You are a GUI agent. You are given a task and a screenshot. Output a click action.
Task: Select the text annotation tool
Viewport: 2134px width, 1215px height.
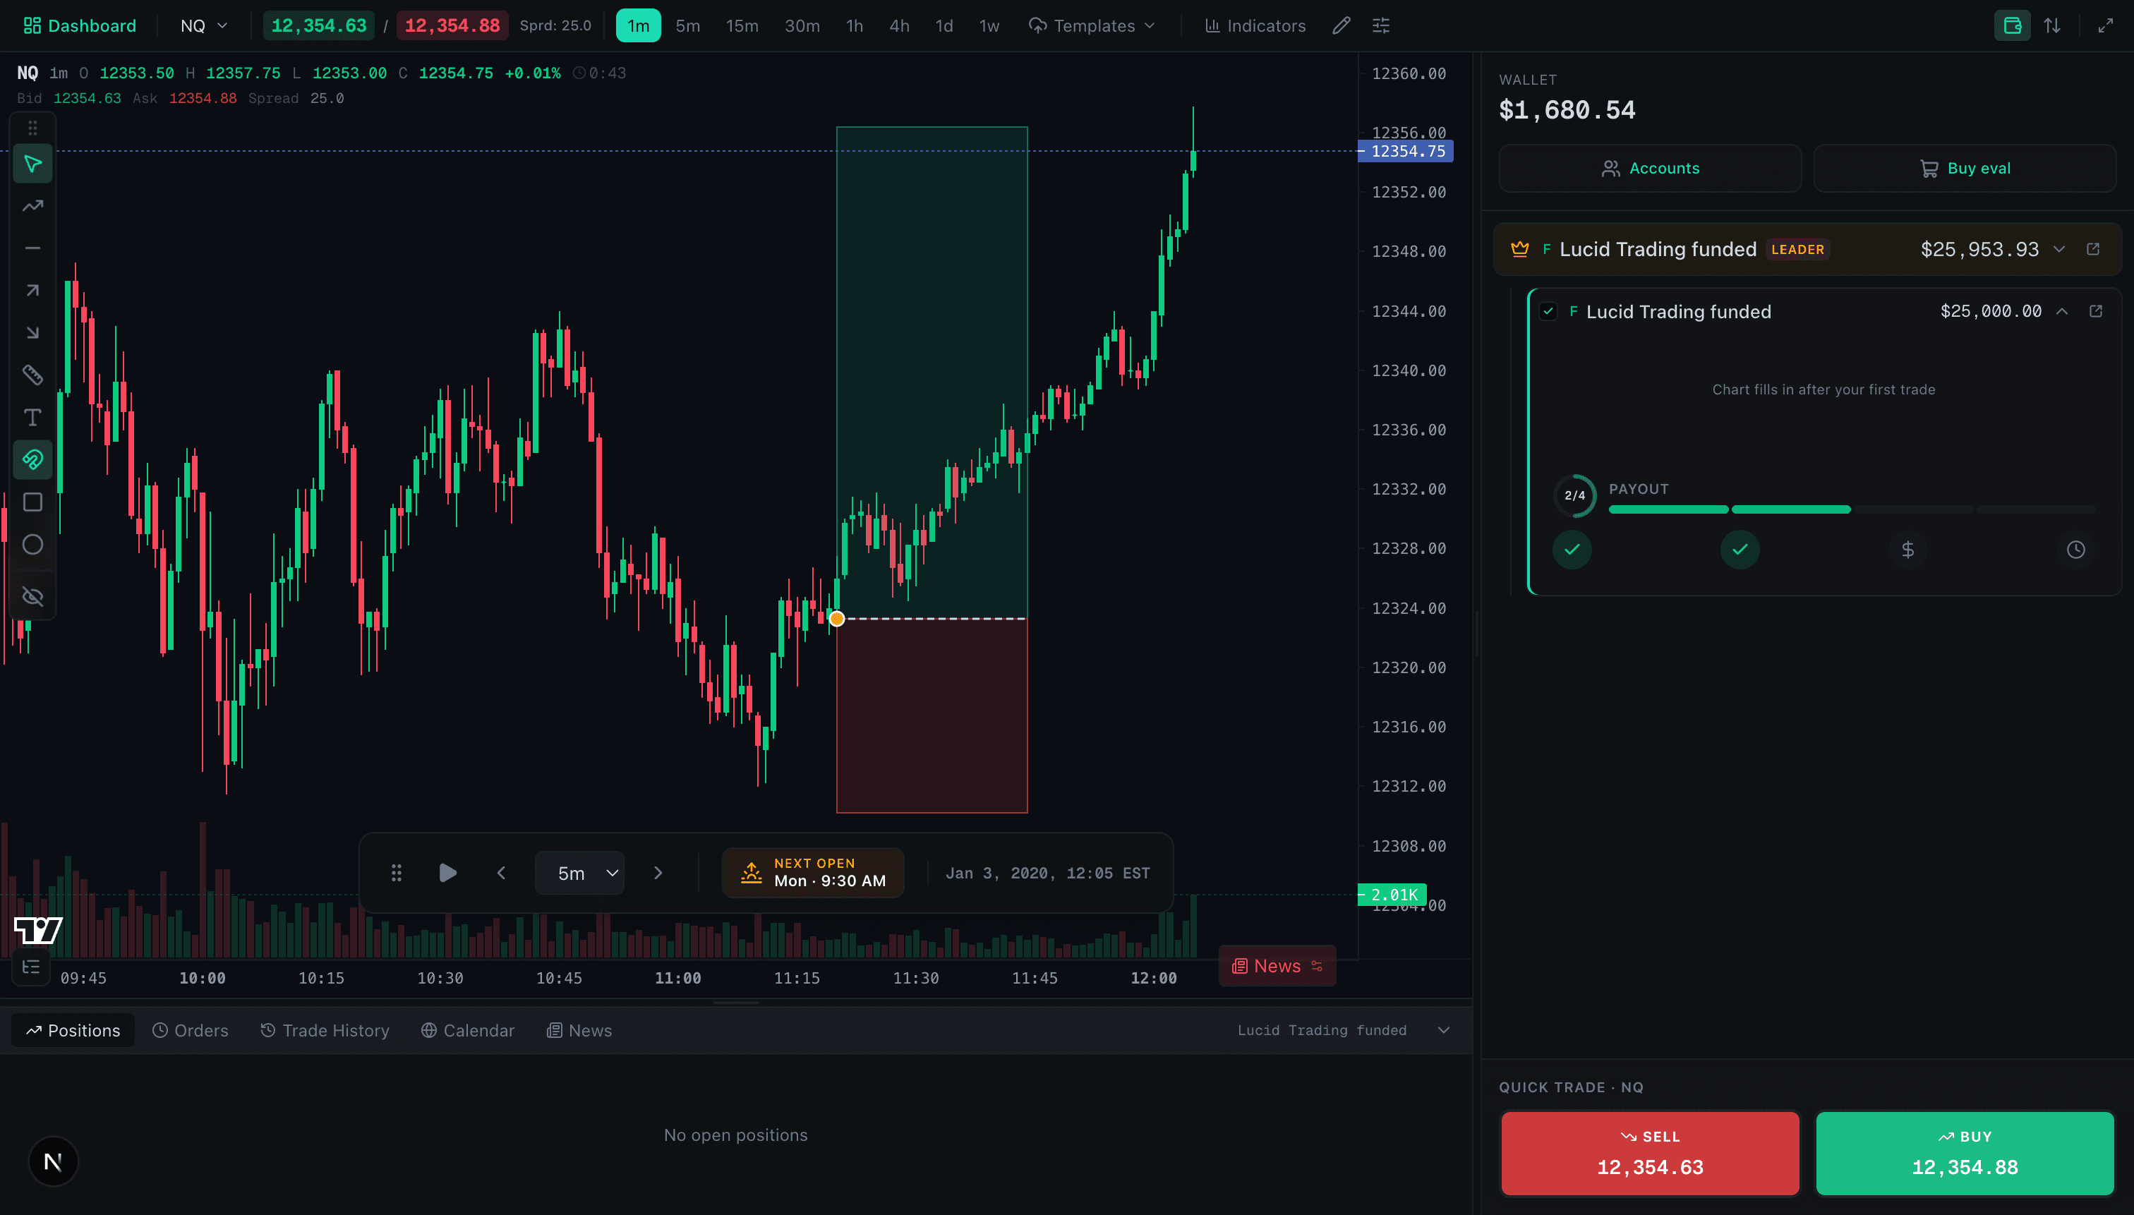coord(32,417)
